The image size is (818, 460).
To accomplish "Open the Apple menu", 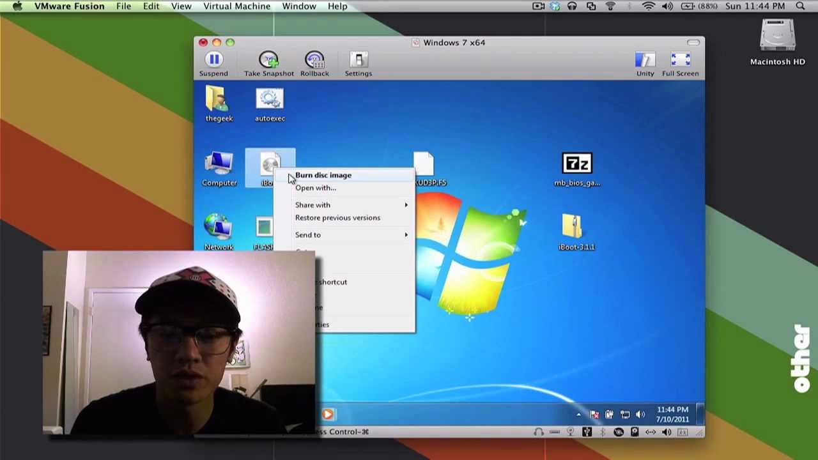I will 17,6.
